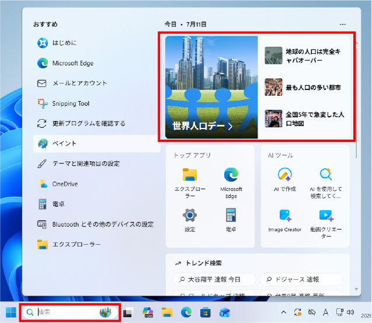Launch ペイント from the list

pyautogui.click(x=97, y=144)
